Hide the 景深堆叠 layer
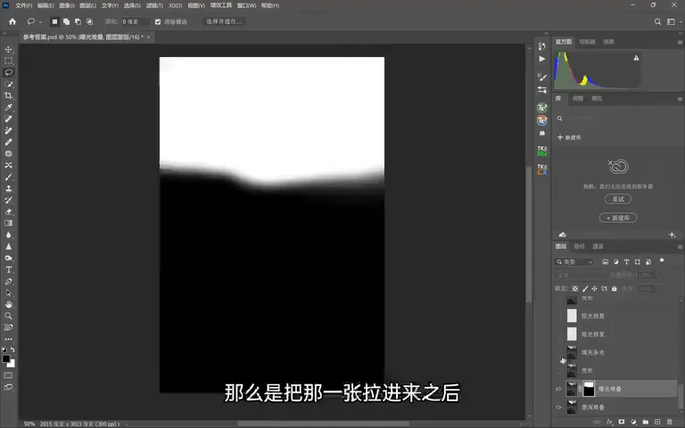This screenshot has height=428, width=685. click(x=558, y=407)
